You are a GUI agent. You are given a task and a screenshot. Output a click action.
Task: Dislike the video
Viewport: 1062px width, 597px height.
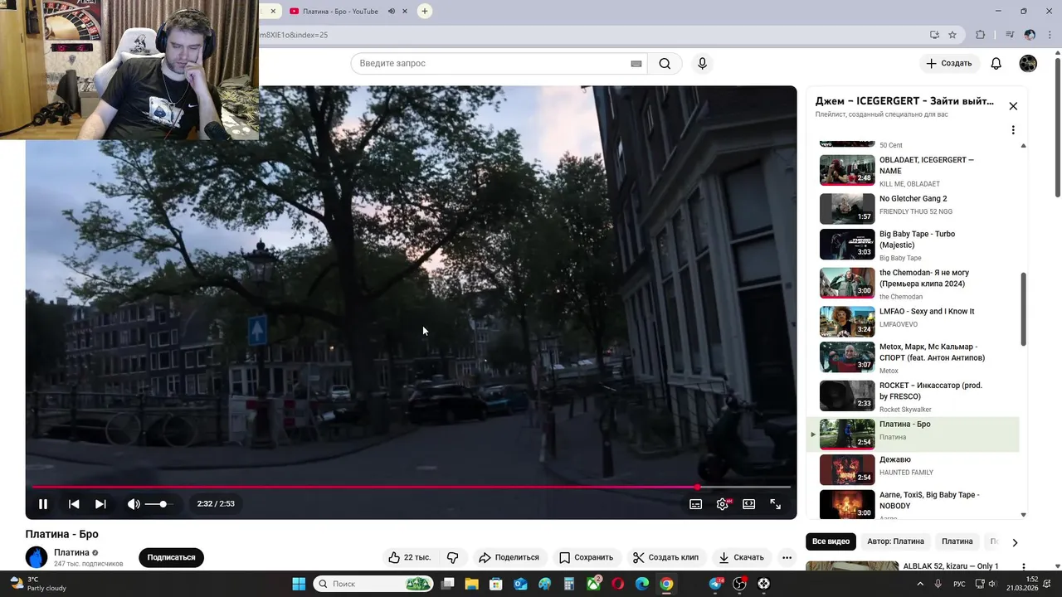(x=453, y=557)
